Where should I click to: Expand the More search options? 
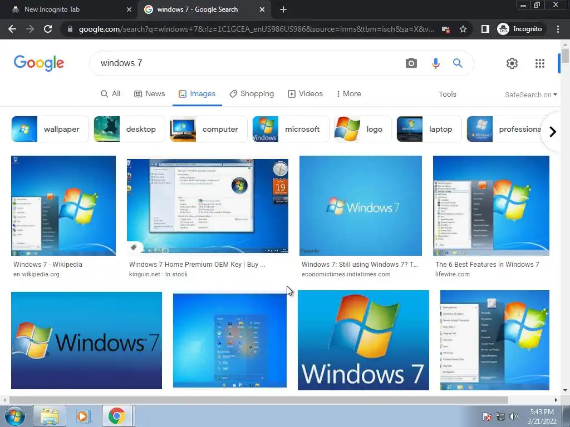[348, 93]
